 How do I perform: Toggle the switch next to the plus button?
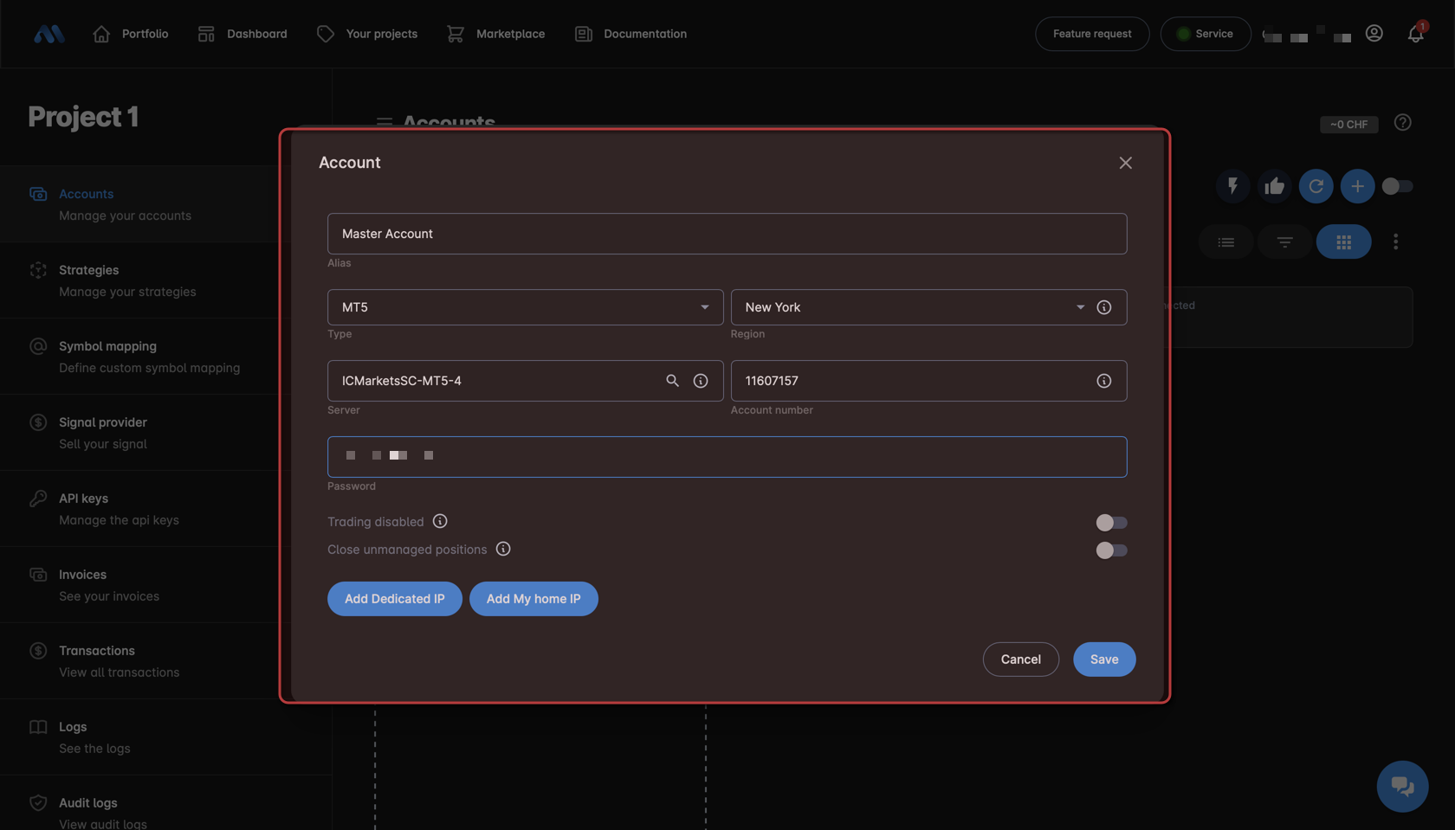(x=1396, y=186)
